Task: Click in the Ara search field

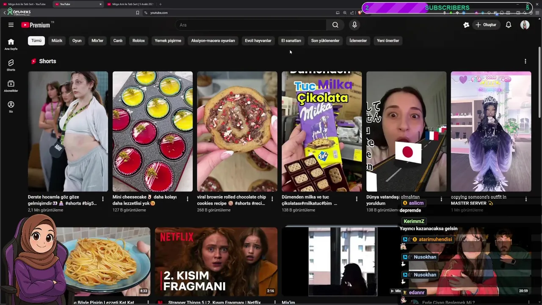Action: point(251,25)
